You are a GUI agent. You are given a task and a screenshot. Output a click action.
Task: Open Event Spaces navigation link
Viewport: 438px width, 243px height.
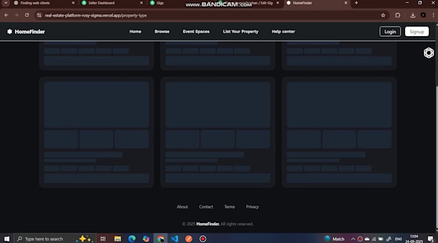tap(196, 32)
